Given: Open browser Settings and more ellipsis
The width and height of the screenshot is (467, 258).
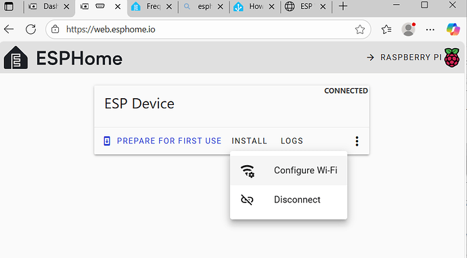Looking at the screenshot, I should click(430, 30).
